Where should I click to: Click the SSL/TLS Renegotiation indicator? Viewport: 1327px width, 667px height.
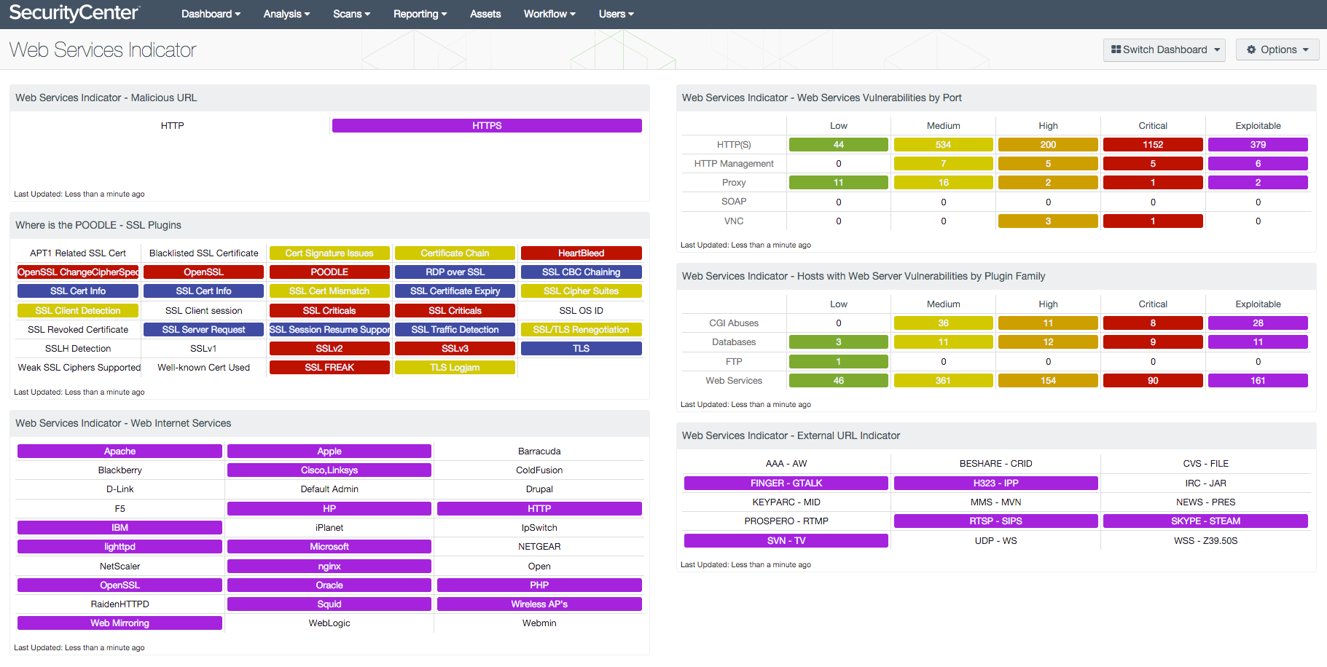tap(581, 330)
